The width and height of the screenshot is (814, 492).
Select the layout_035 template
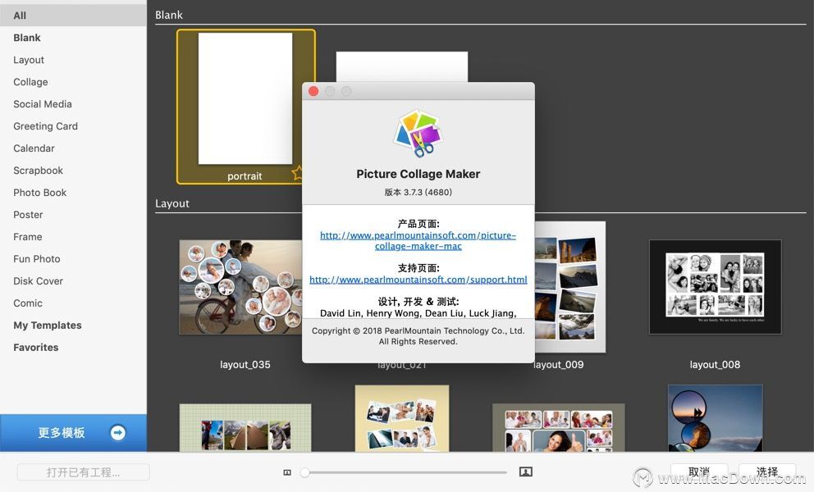click(240, 287)
